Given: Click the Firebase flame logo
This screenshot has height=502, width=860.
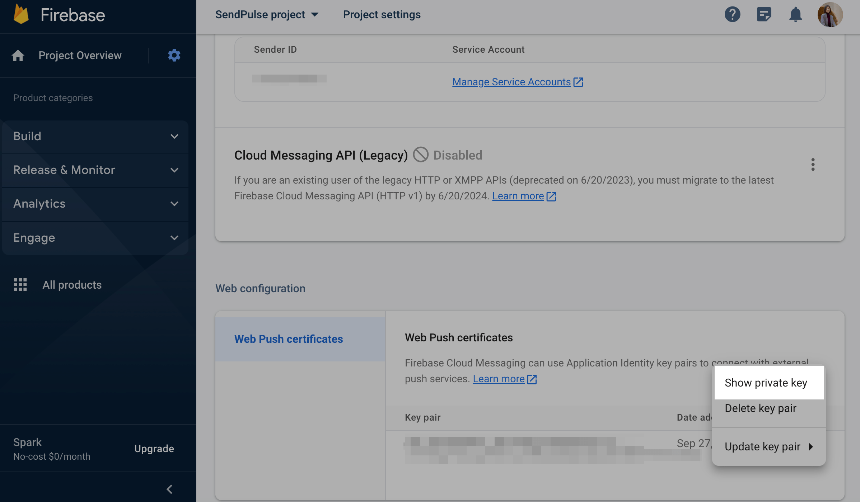Looking at the screenshot, I should pyautogui.click(x=21, y=15).
